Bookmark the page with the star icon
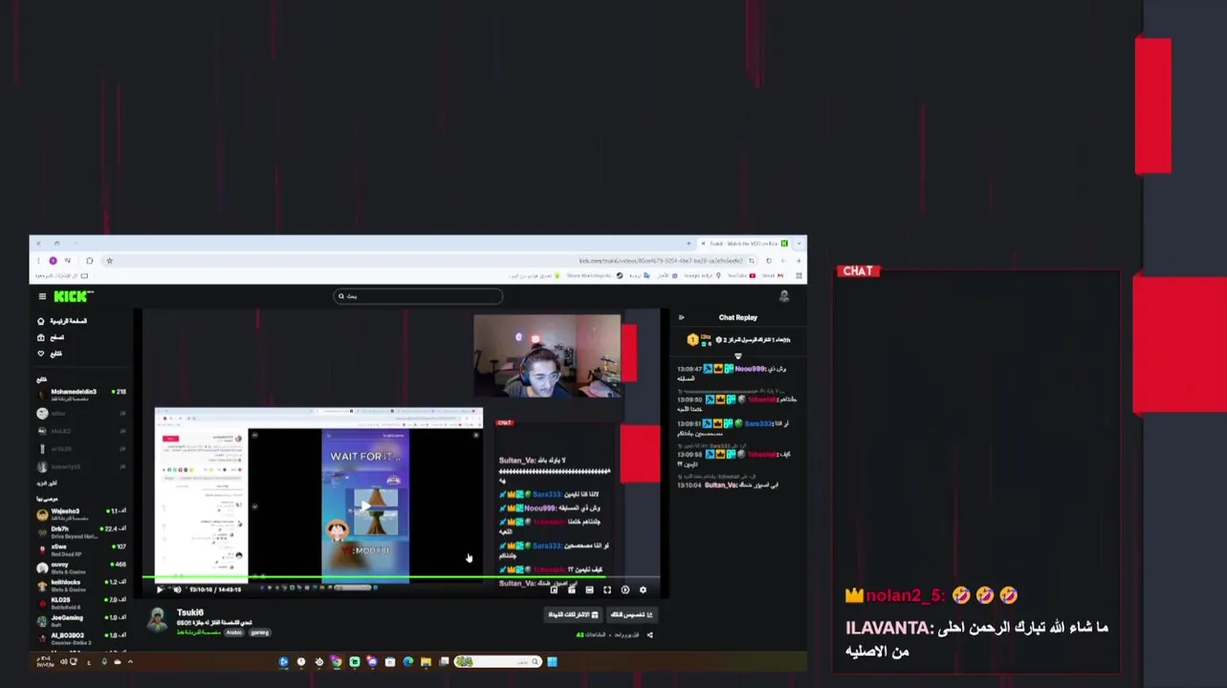The width and height of the screenshot is (1227, 688). pyautogui.click(x=109, y=261)
